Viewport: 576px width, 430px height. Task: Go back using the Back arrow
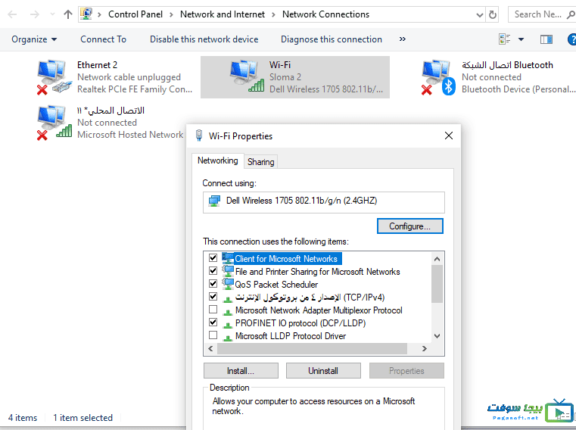[12, 14]
